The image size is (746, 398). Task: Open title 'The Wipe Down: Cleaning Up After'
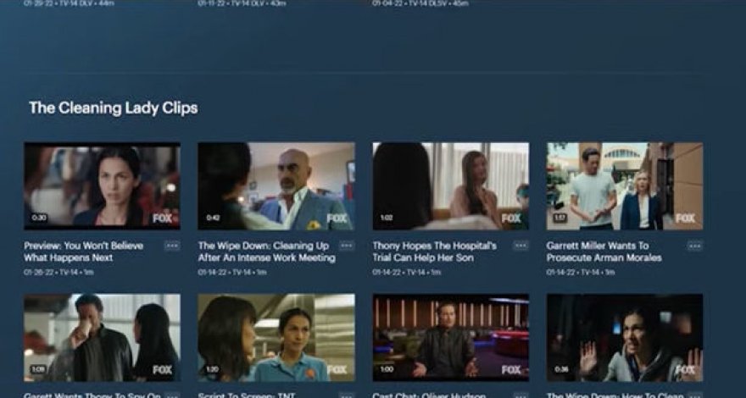coord(263,252)
